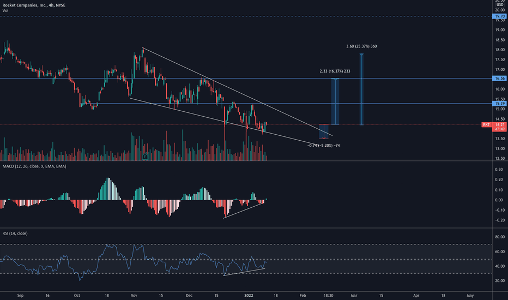This screenshot has width=508, height=300.
Task: Click the 13.00 tick on the price scale
Action: [500, 149]
